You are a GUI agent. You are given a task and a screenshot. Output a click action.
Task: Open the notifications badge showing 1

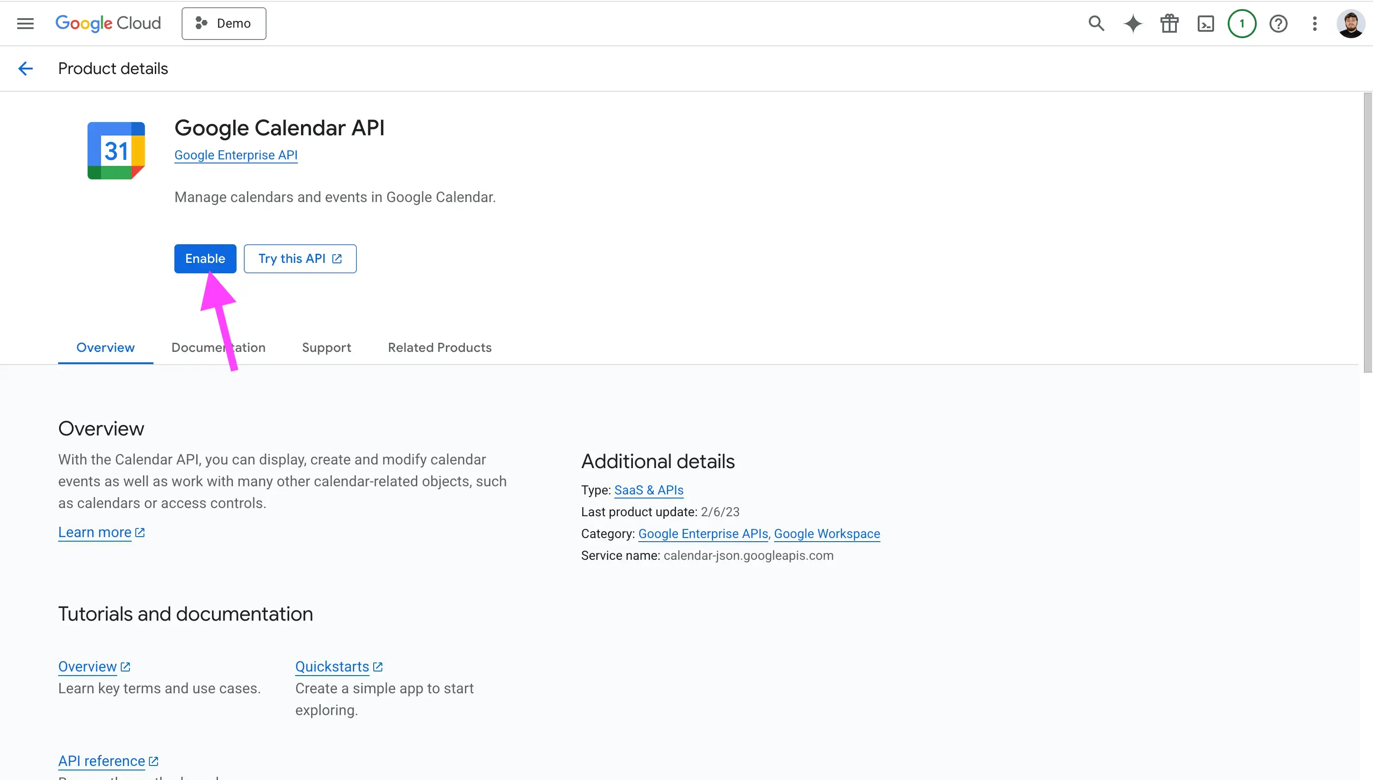tap(1242, 24)
